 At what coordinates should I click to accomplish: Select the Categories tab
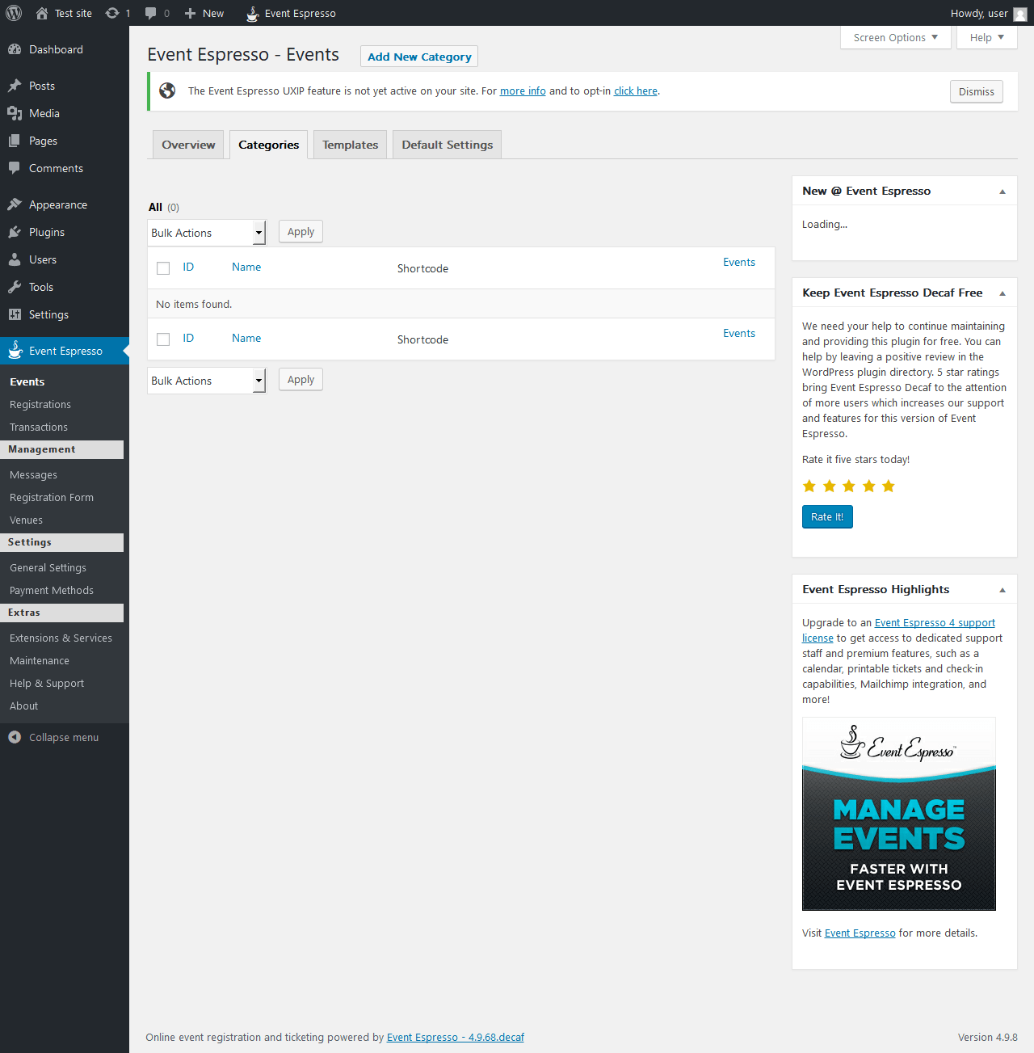tap(269, 145)
